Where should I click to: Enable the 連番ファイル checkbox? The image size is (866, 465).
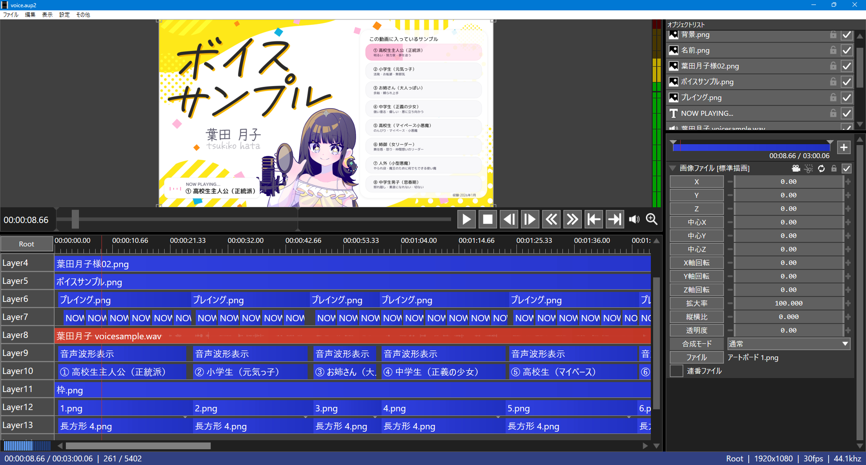click(x=676, y=371)
